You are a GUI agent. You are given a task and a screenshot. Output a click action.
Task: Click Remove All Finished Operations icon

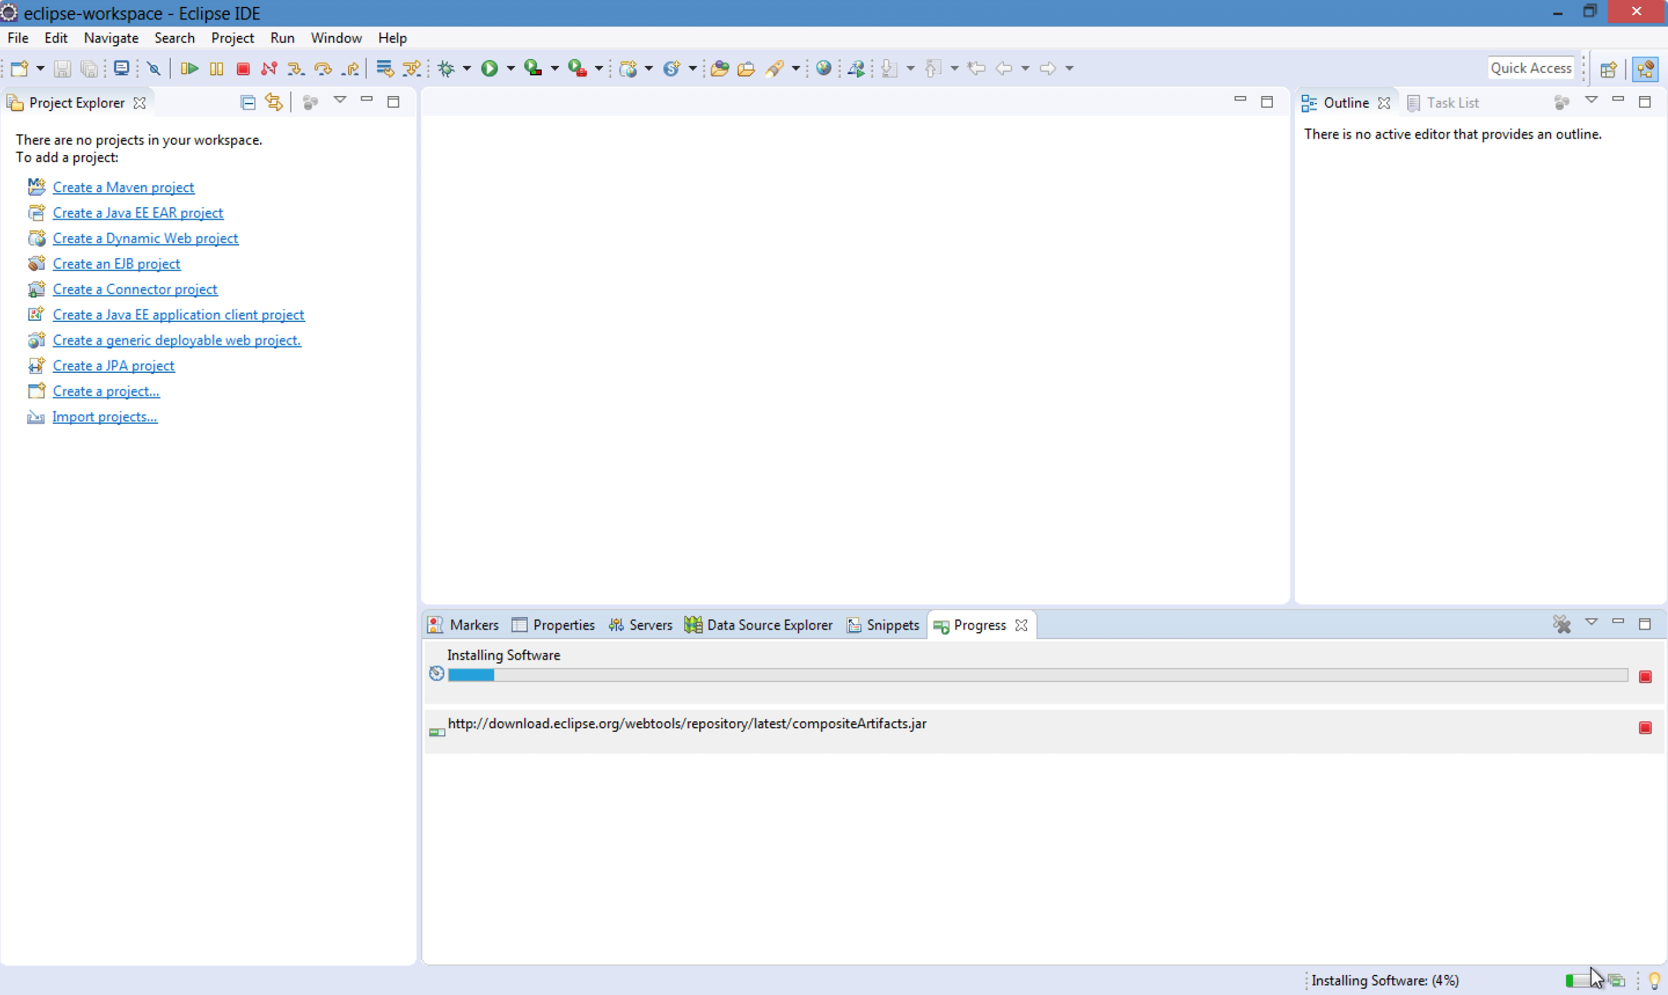[x=1561, y=625]
